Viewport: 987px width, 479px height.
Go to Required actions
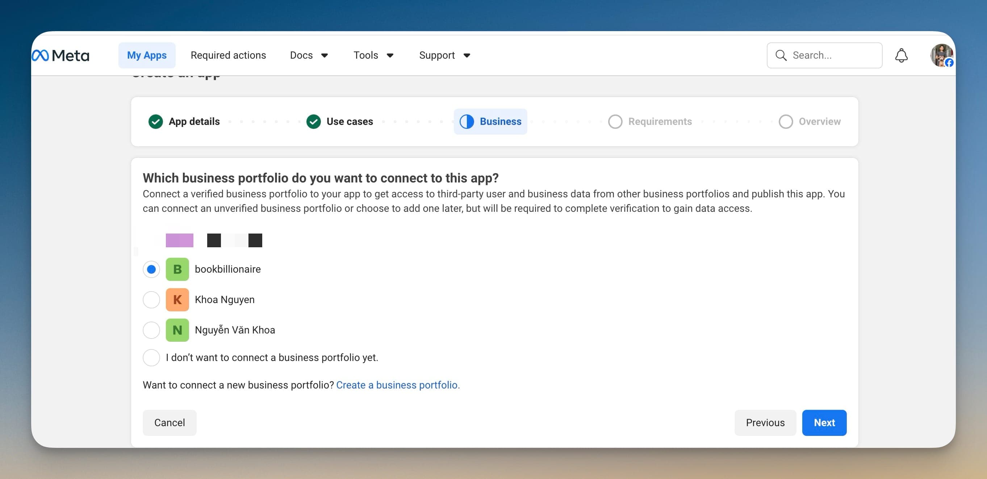(228, 55)
